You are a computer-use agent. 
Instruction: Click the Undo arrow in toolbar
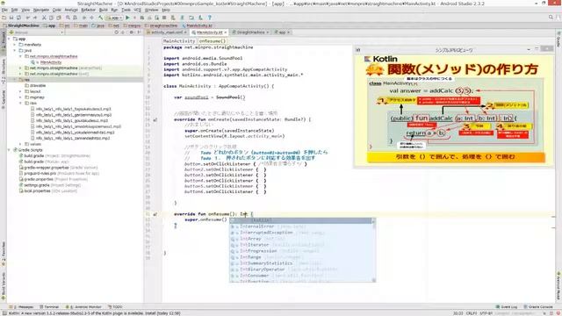point(28,18)
